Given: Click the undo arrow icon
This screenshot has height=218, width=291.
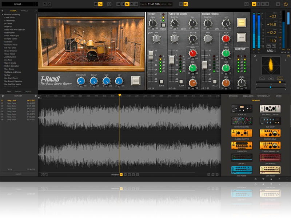Looking at the screenshot, I should coord(44,4).
